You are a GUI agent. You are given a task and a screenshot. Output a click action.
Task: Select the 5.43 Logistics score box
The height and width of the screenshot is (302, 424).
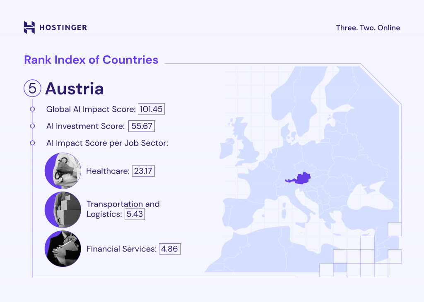[135, 214]
